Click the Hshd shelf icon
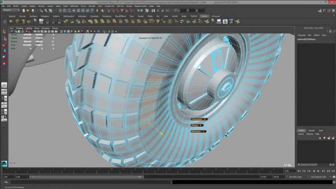 [219, 21]
